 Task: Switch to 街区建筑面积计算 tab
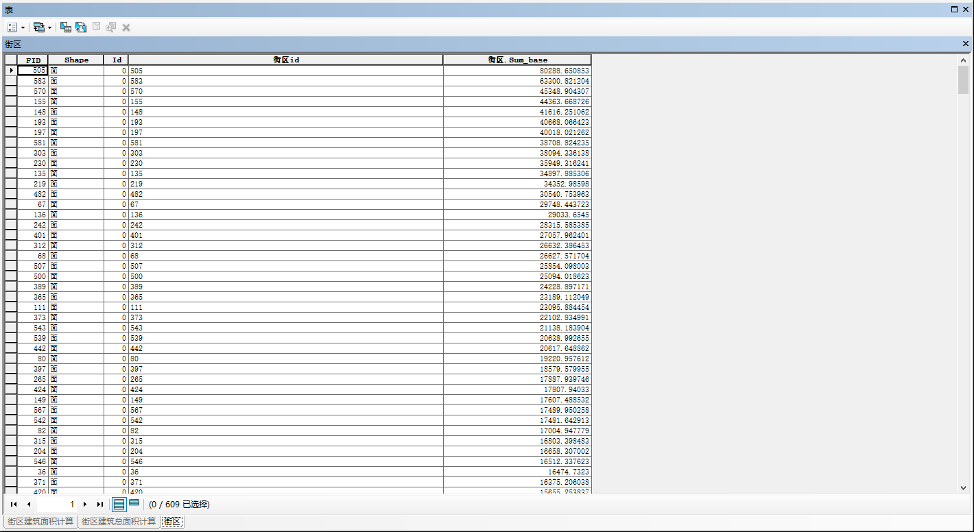pyautogui.click(x=40, y=522)
